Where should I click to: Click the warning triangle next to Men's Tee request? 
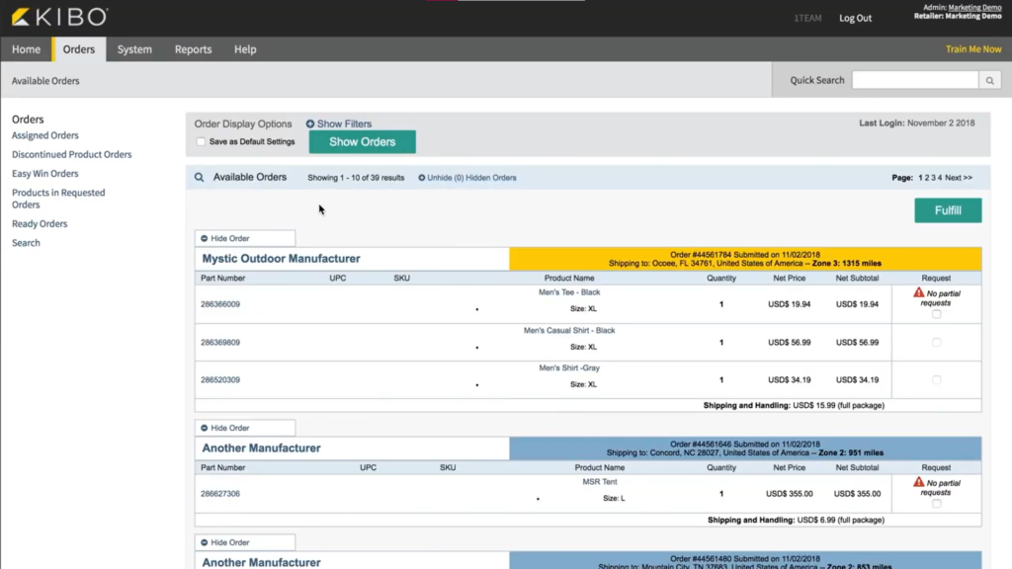[916, 293]
